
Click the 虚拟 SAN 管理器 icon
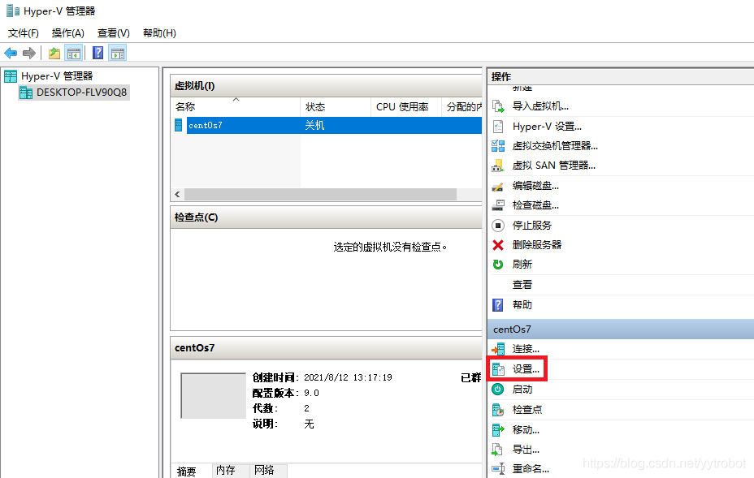click(498, 166)
